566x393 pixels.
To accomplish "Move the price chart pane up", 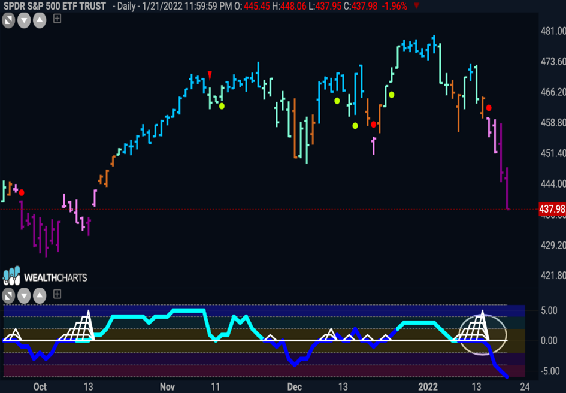I will [x=40, y=20].
